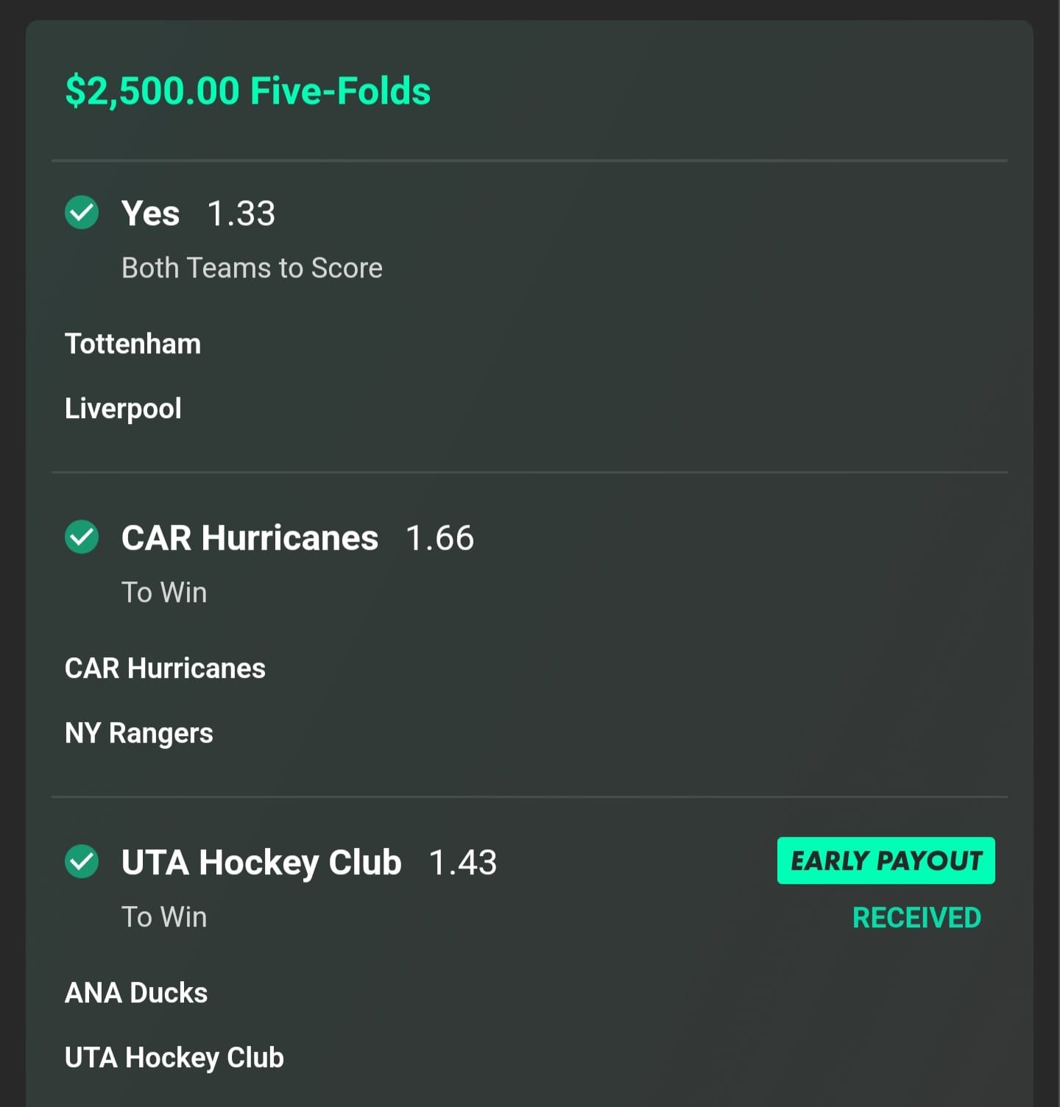This screenshot has width=1060, height=1107.
Task: Select the bold UTA Hockey Club selection title
Action: click(261, 863)
